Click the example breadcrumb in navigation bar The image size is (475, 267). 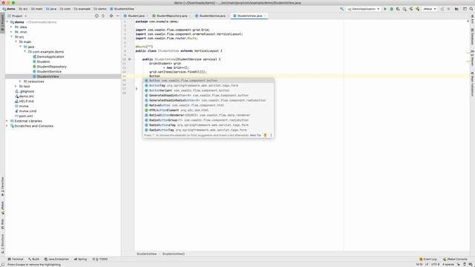(x=82, y=9)
